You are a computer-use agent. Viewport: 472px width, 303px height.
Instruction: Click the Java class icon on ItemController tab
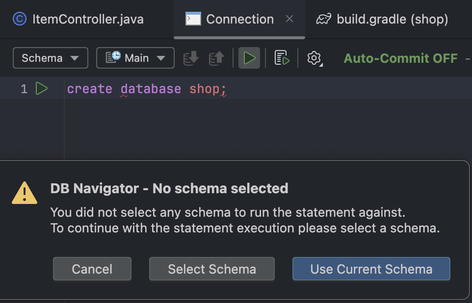(20, 19)
